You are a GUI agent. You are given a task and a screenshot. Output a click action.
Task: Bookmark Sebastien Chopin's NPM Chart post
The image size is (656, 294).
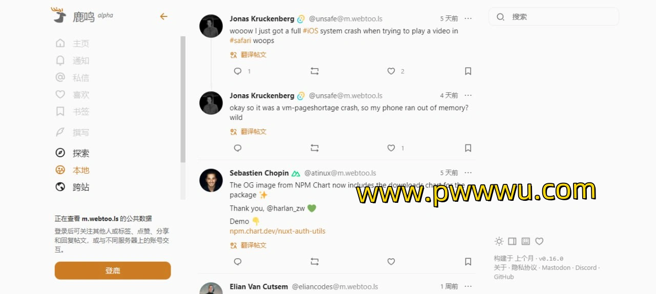468,262
